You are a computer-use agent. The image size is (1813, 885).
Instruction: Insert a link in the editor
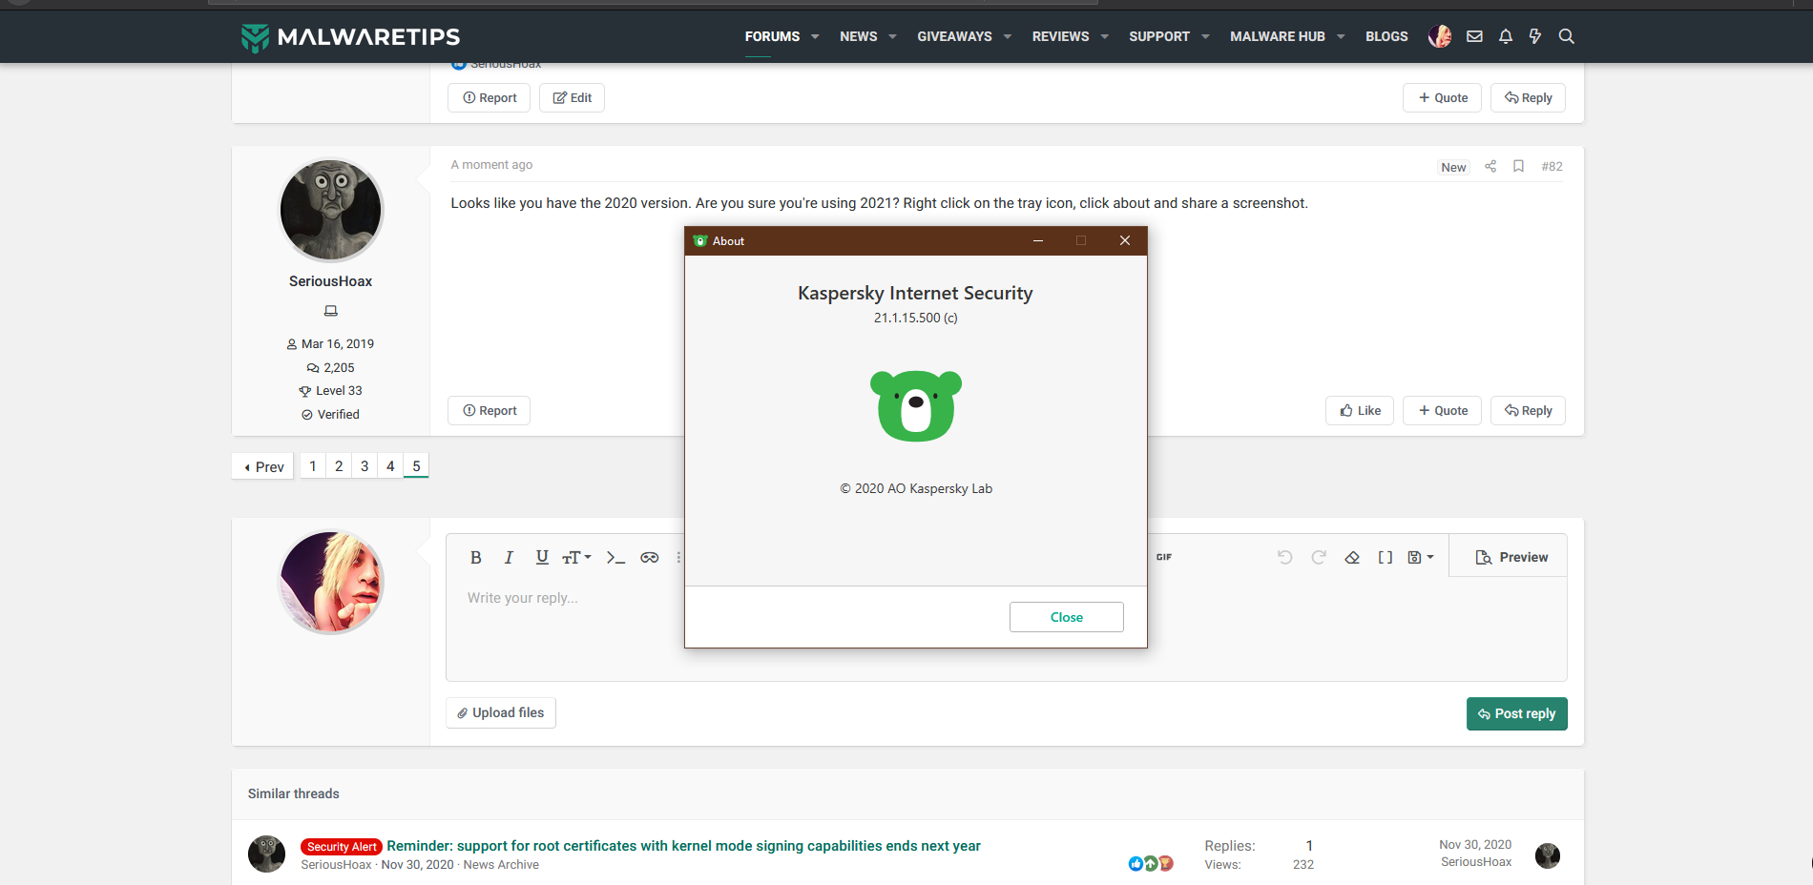point(650,558)
